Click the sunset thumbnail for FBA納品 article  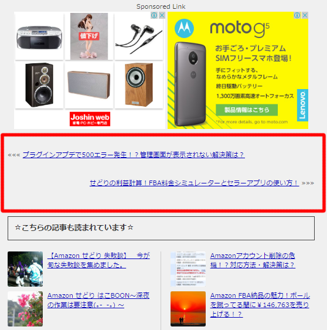coord(188,309)
